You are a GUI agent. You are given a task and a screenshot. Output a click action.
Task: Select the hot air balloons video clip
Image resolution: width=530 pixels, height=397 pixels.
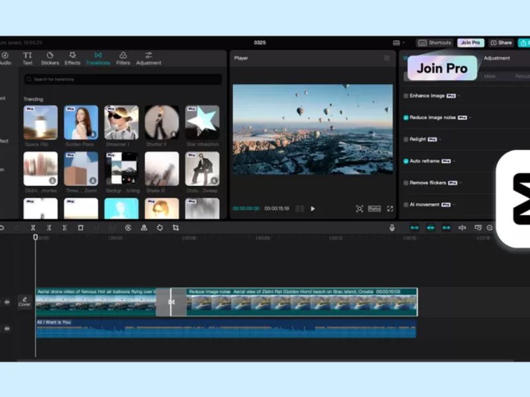tap(95, 302)
